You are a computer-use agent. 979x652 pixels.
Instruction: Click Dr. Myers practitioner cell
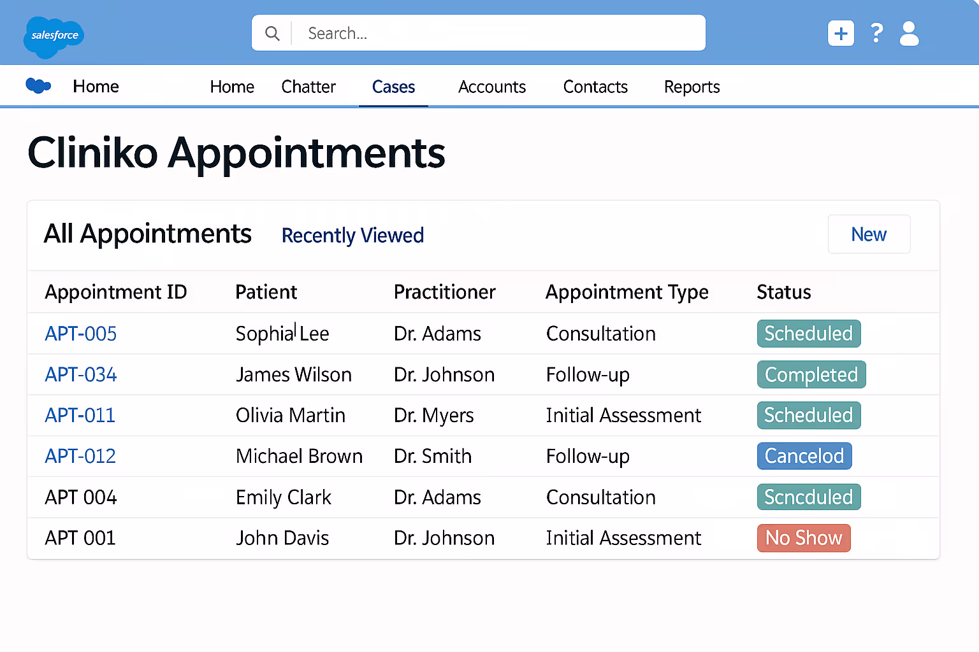coord(434,415)
